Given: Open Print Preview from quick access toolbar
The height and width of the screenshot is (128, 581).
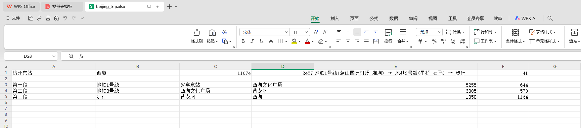Looking at the screenshot, I should point(57,18).
